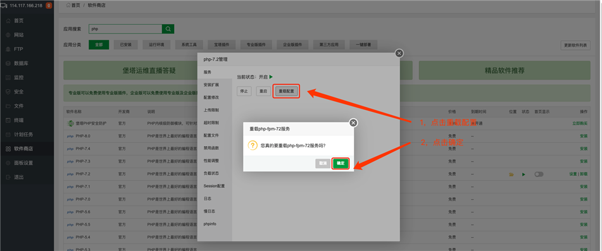The width and height of the screenshot is (602, 251).
Task: Open the 负载状态 tab
Action: coord(215,173)
